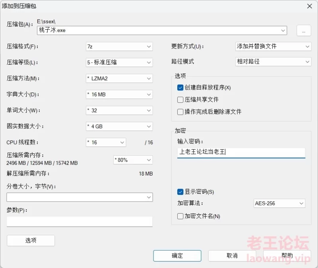Open the CPU 线程数 dropdown showing 16
Viewport: 318px width, 268px height.
tap(106, 143)
